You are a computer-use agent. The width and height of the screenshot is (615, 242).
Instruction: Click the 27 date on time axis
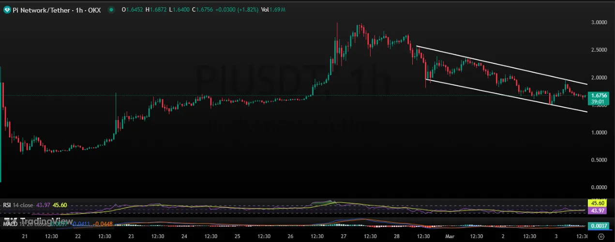coord(344,236)
